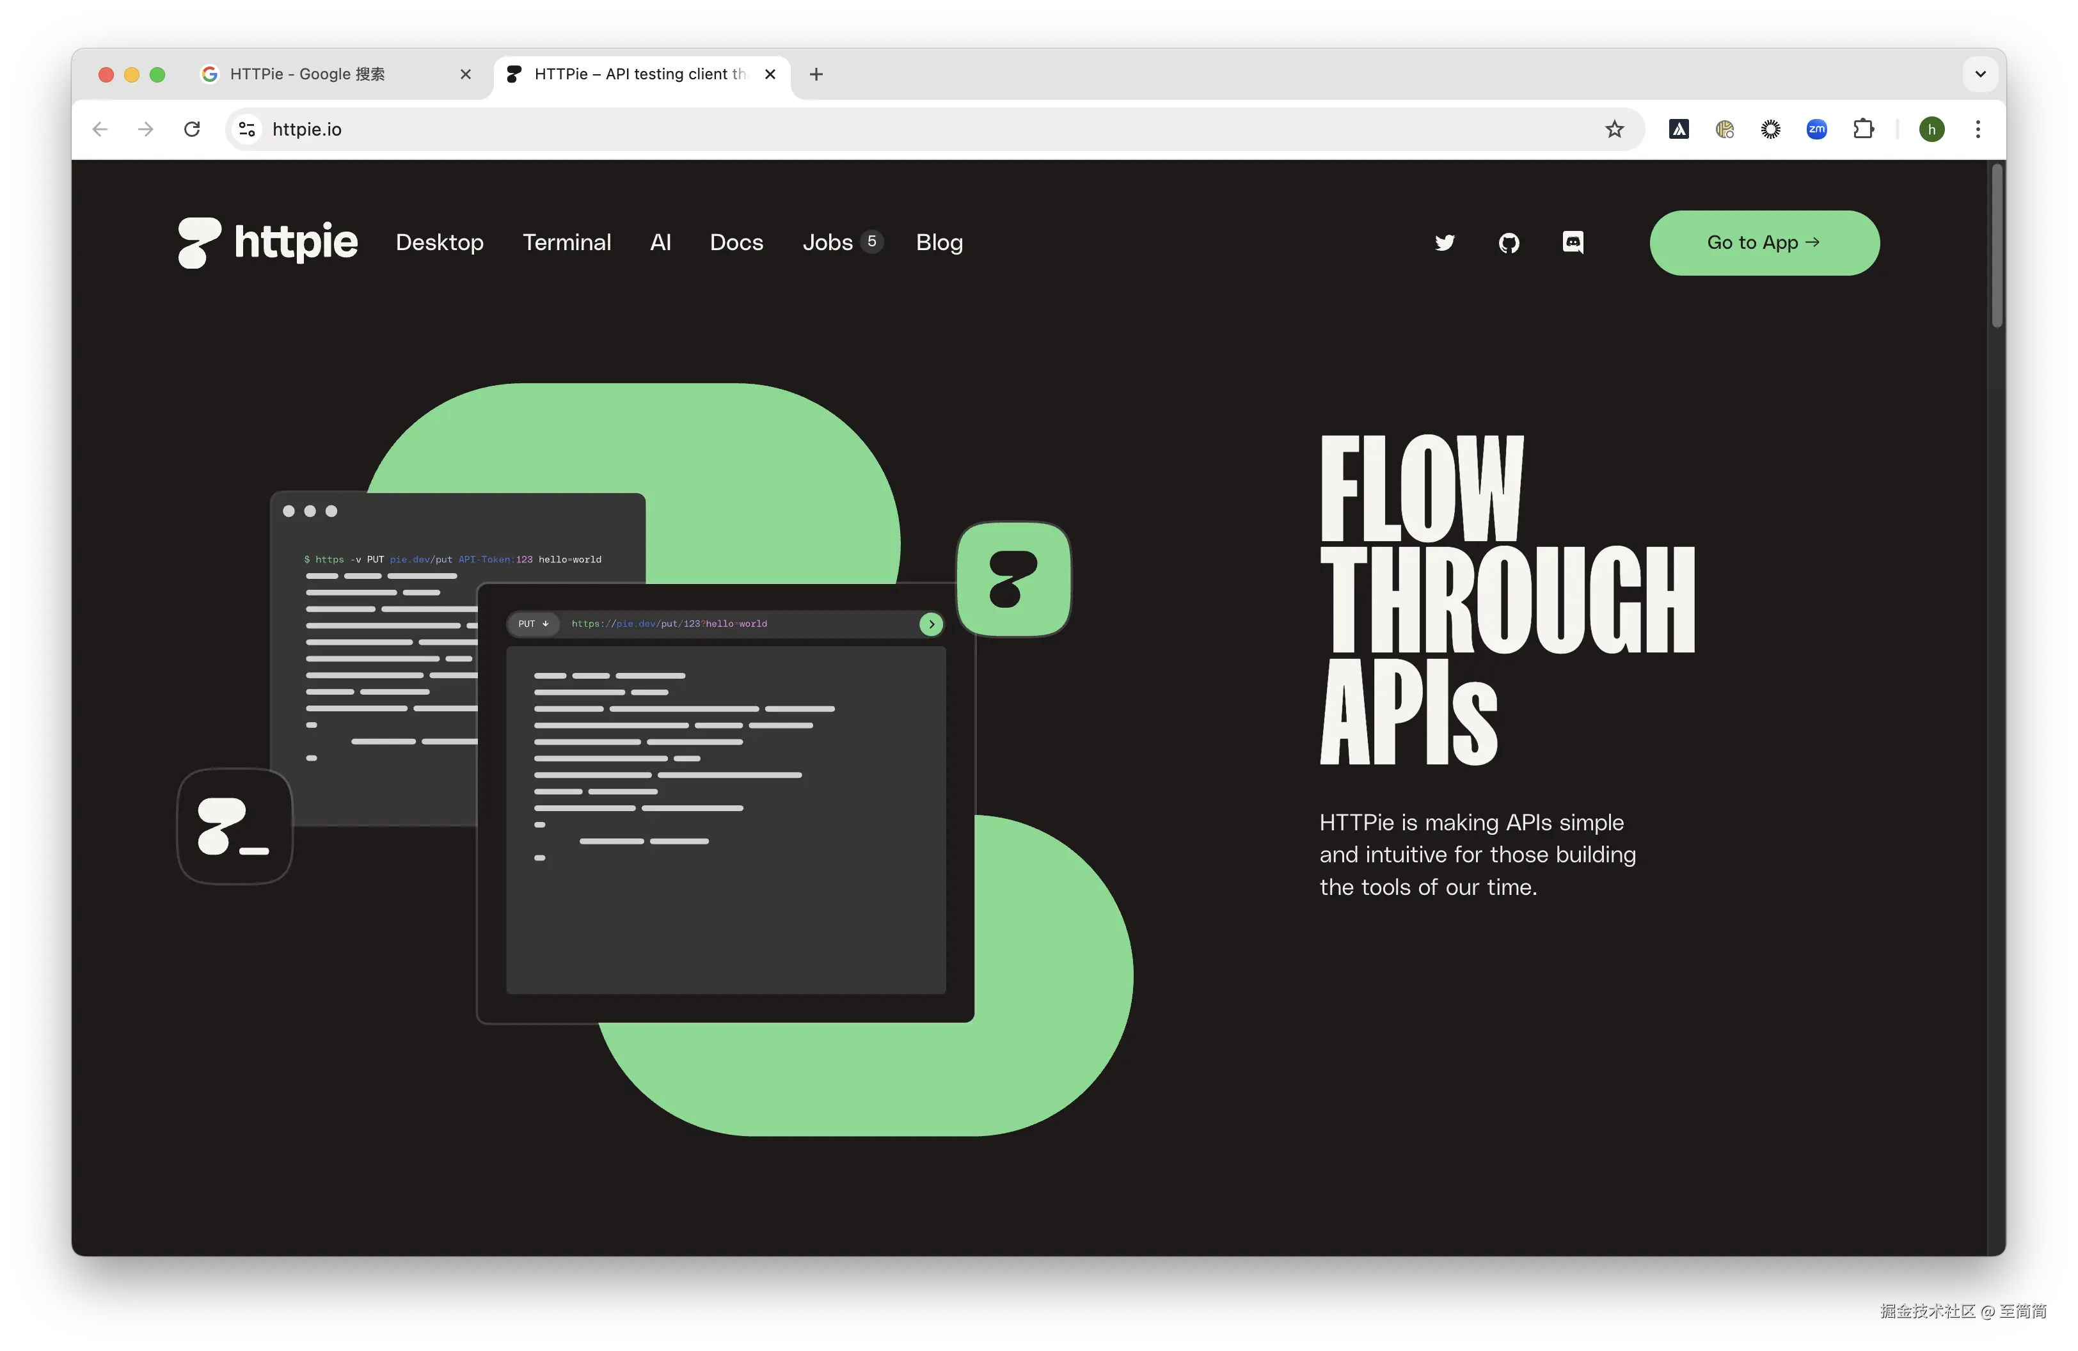Click the page vertical scrollbar thumb
The height and width of the screenshot is (1351, 2078).
pos(1996,246)
